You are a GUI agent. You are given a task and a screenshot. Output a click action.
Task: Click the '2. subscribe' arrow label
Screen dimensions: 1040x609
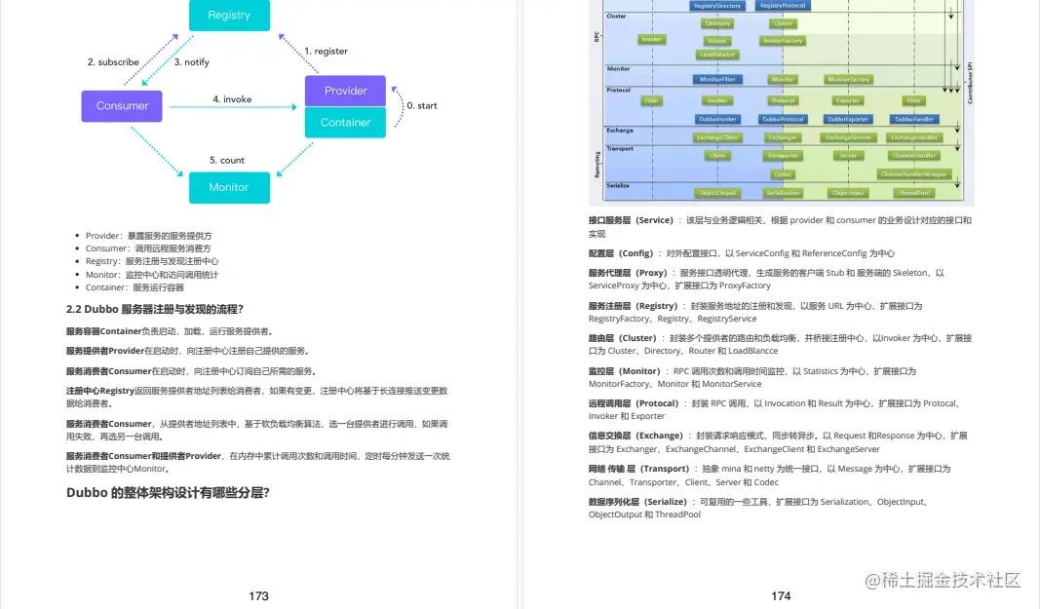[113, 62]
